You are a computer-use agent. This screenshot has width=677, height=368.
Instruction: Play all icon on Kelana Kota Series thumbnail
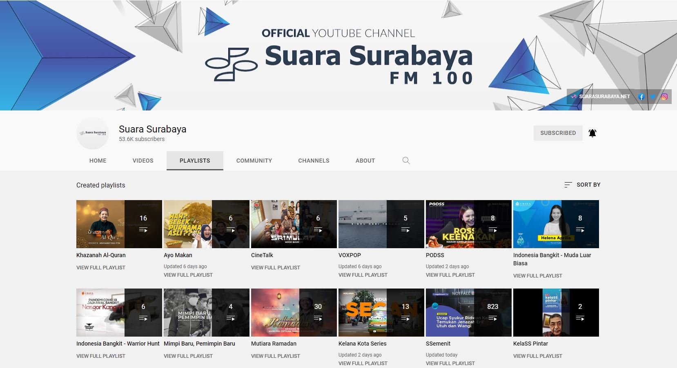(x=405, y=318)
